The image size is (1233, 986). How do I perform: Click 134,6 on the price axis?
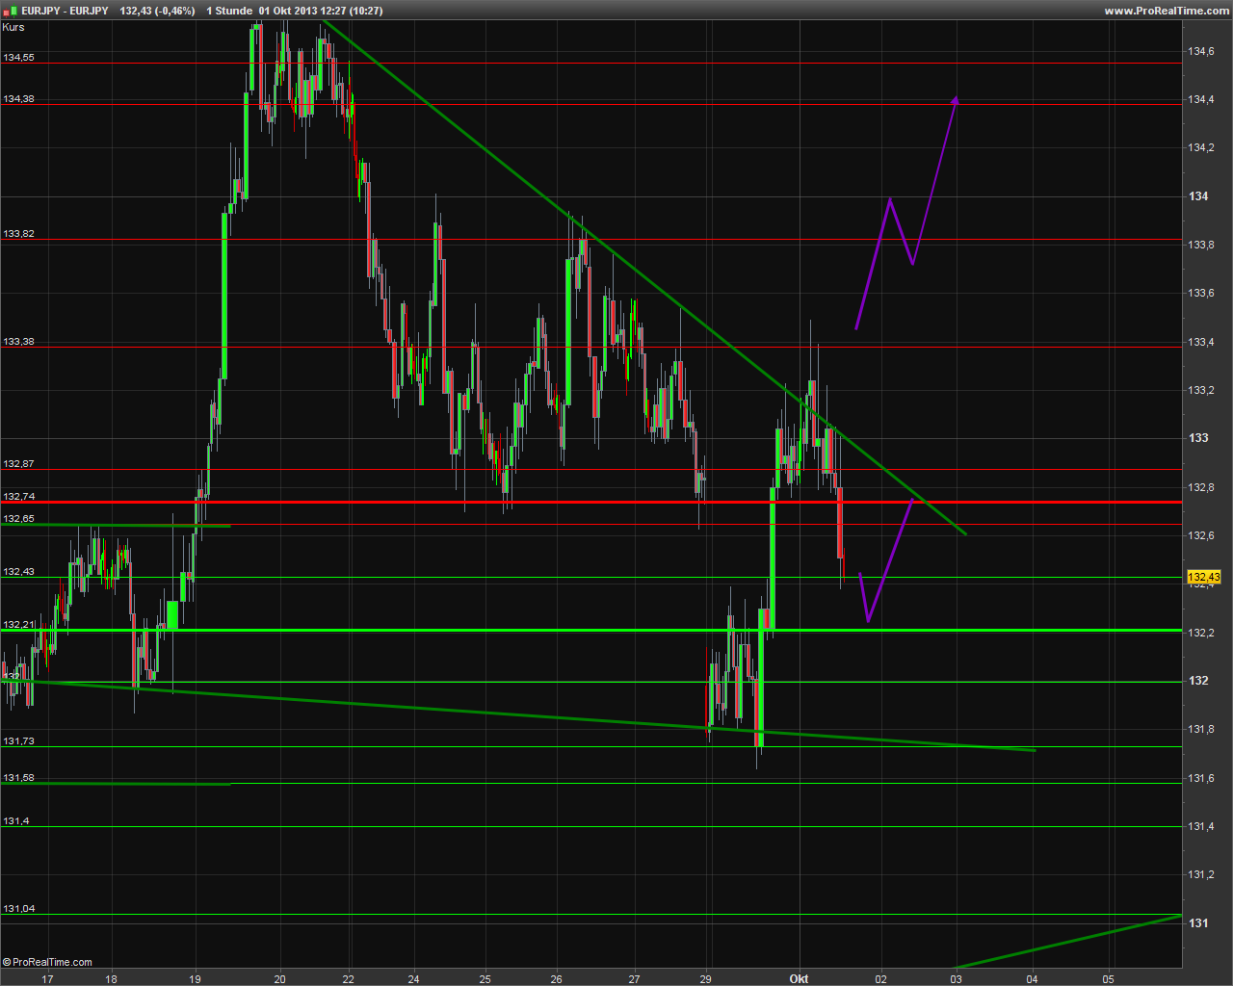(1201, 51)
